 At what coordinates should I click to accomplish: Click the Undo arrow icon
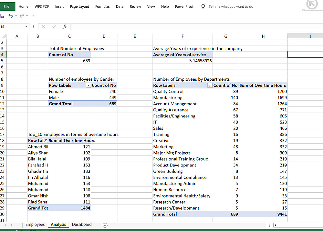[10, 16]
